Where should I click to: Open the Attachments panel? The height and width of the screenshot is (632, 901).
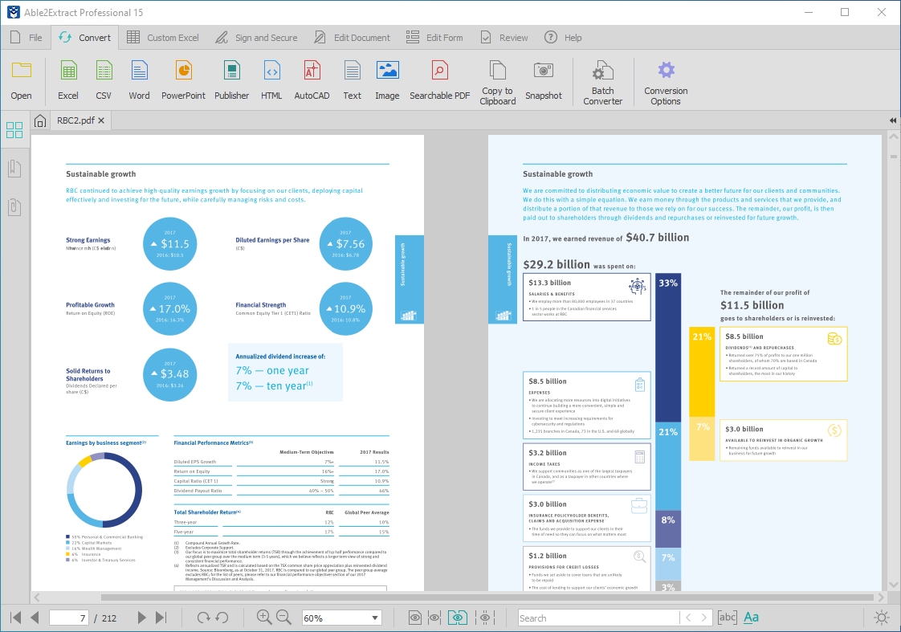[x=14, y=207]
